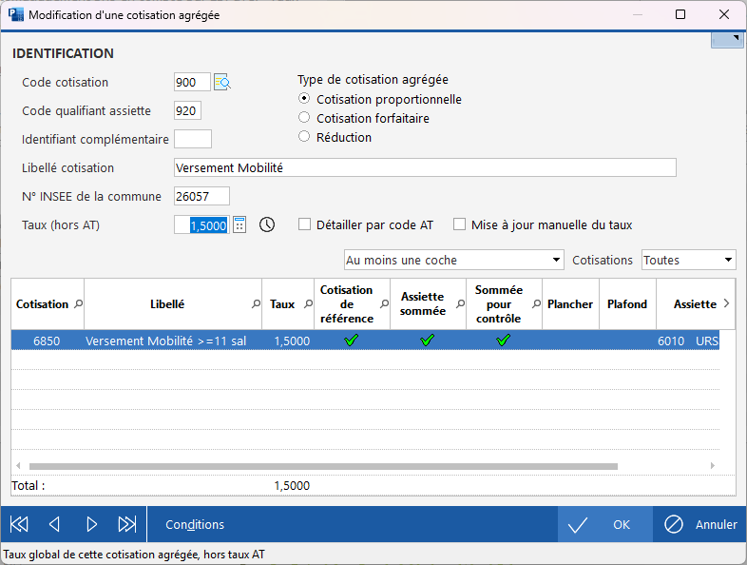Click the clock history icon near Taux
The width and height of the screenshot is (747, 565).
267,225
